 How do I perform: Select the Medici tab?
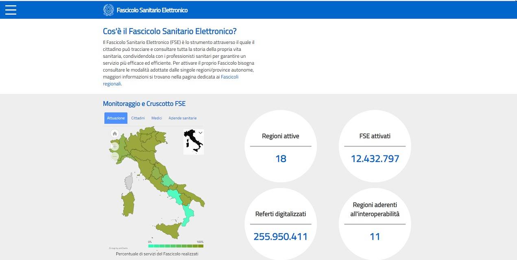click(156, 118)
